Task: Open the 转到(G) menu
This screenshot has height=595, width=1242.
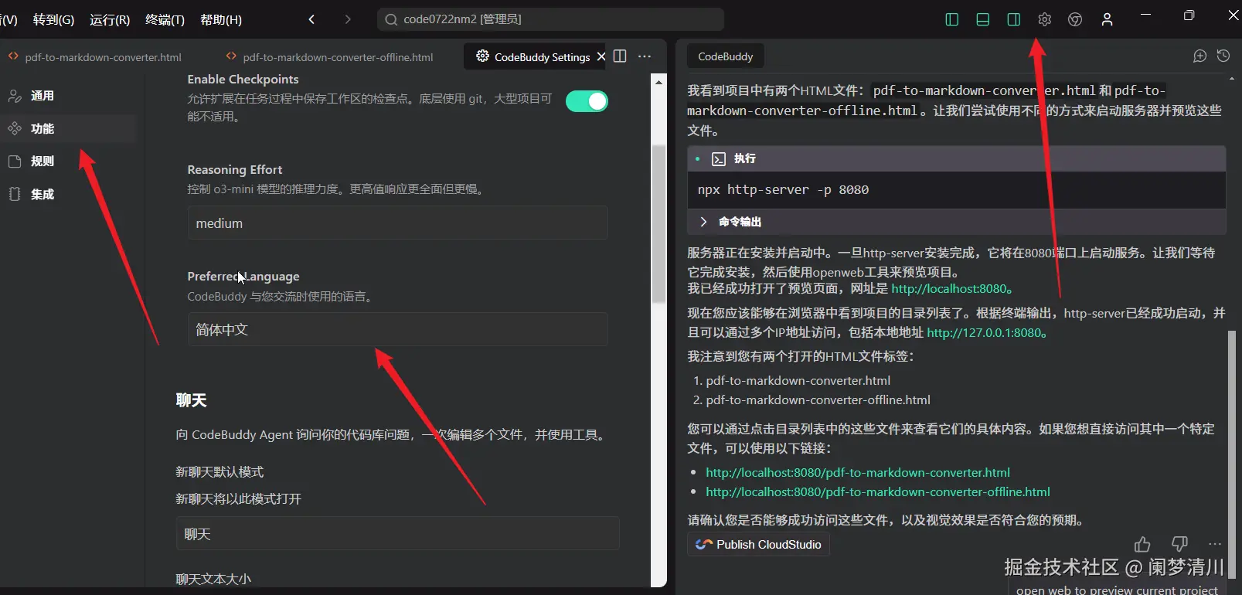Action: [53, 19]
